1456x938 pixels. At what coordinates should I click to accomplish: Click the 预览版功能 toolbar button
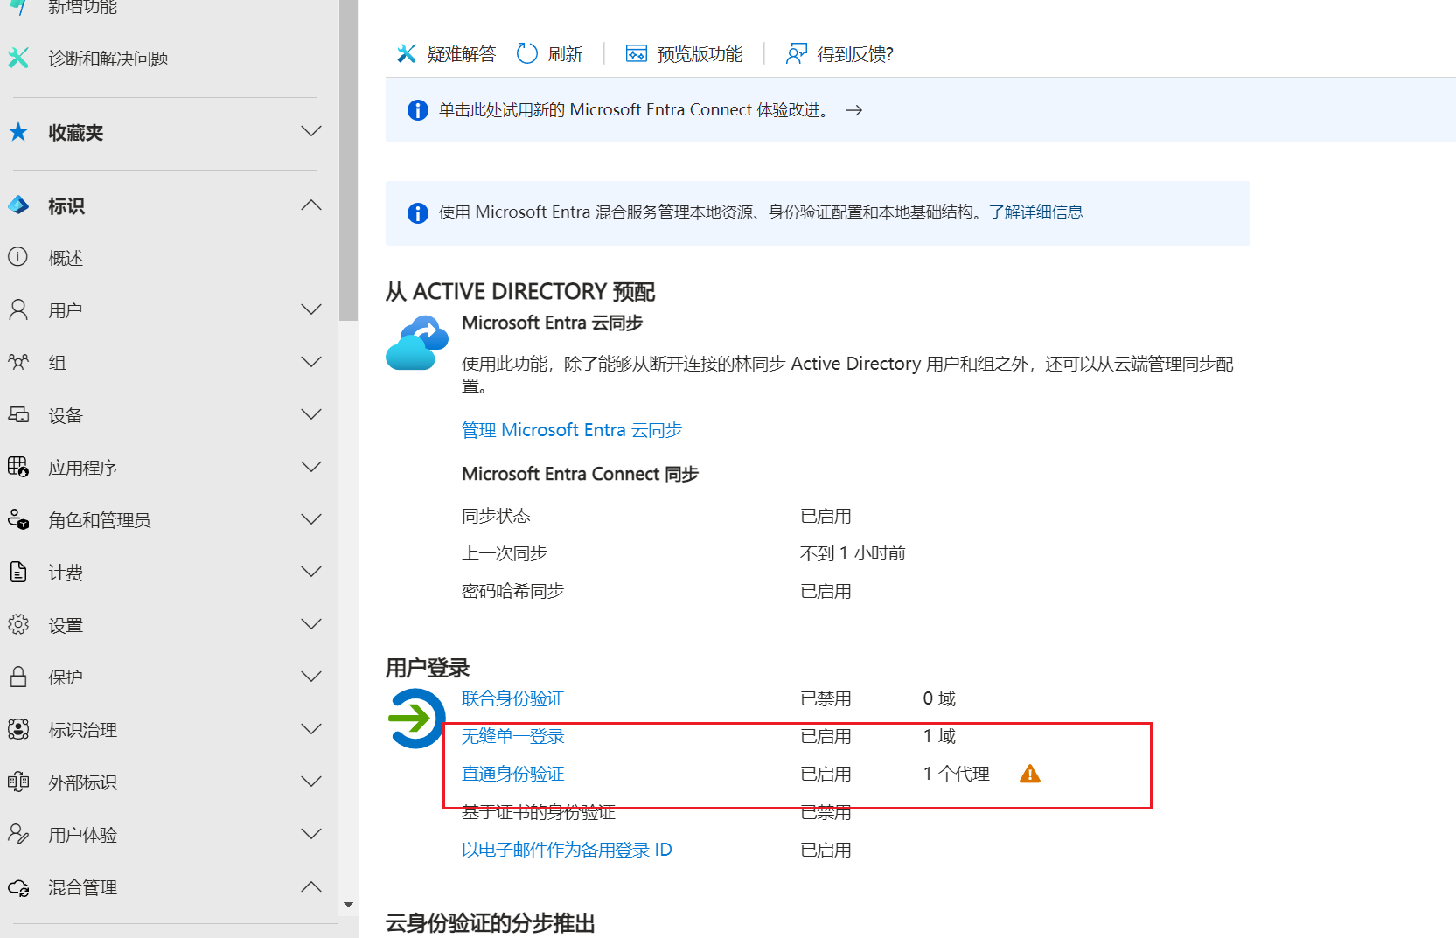click(685, 54)
